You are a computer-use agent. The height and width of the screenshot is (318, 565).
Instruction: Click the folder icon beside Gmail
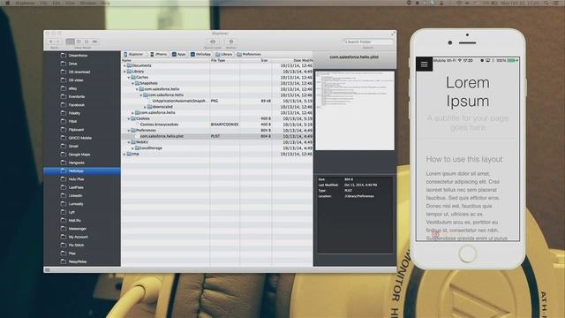point(64,146)
